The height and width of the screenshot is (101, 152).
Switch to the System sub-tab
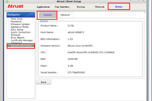48,15
